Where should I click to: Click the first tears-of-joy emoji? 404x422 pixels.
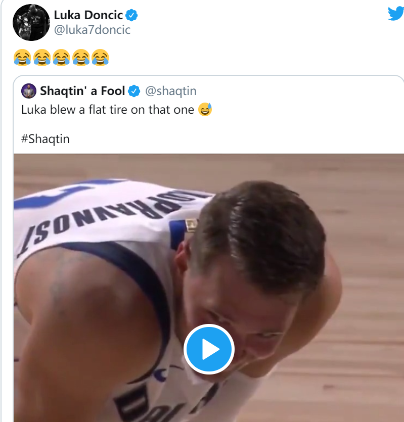22,57
